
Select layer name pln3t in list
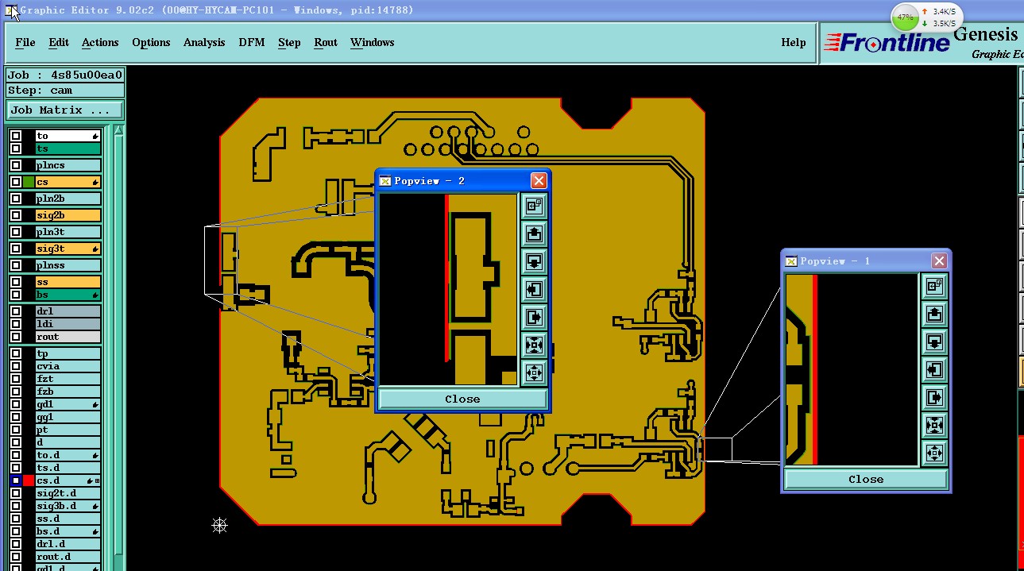pyautogui.click(x=68, y=232)
